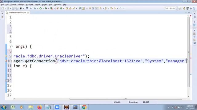Click the Windows Start button
The width and height of the screenshot is (197, 110).
click(4, 107)
